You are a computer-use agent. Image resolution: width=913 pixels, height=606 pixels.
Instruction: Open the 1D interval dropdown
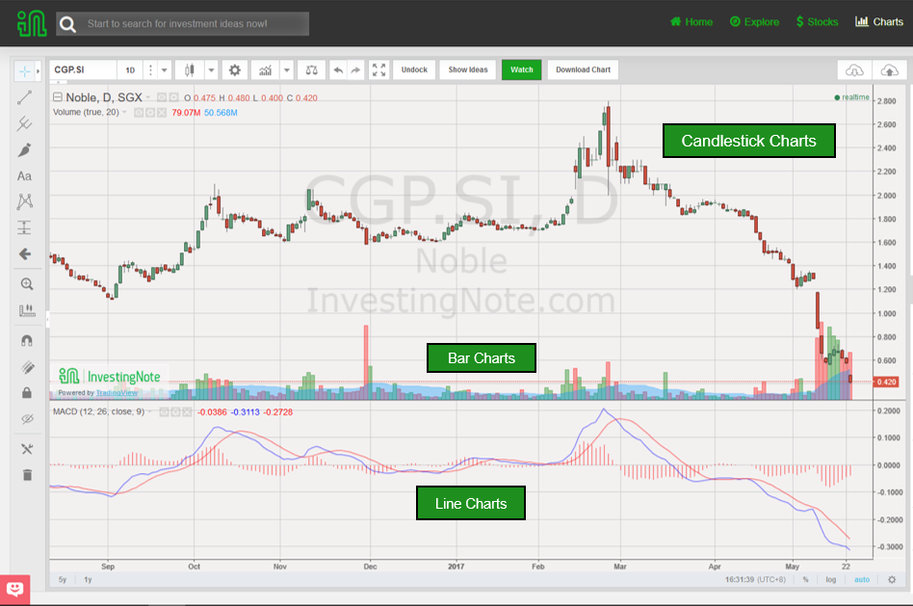164,69
